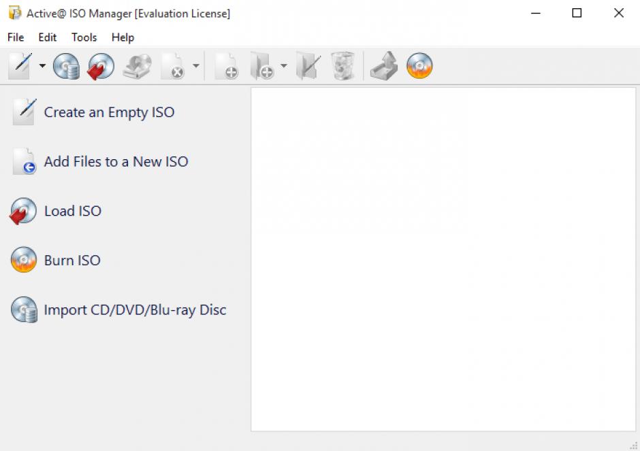This screenshot has height=451, width=640.
Task: Click the Burn ISO flaming disc toolbar icon
Action: pyautogui.click(x=419, y=66)
